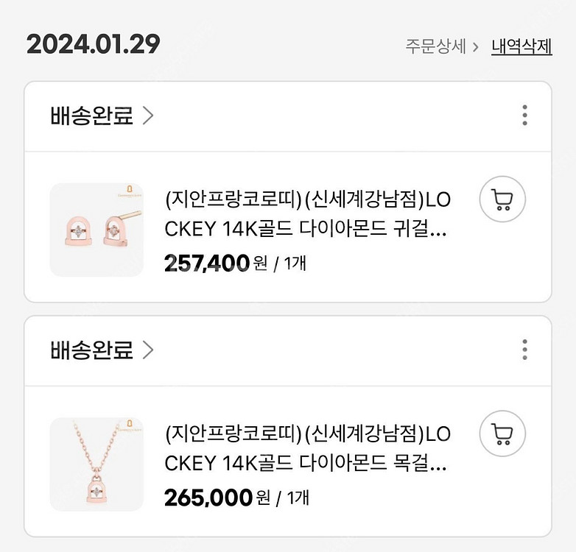Screen dimensions: 576x552
Task: Open the 배송완료 status of the earrings order
Action: (x=92, y=116)
